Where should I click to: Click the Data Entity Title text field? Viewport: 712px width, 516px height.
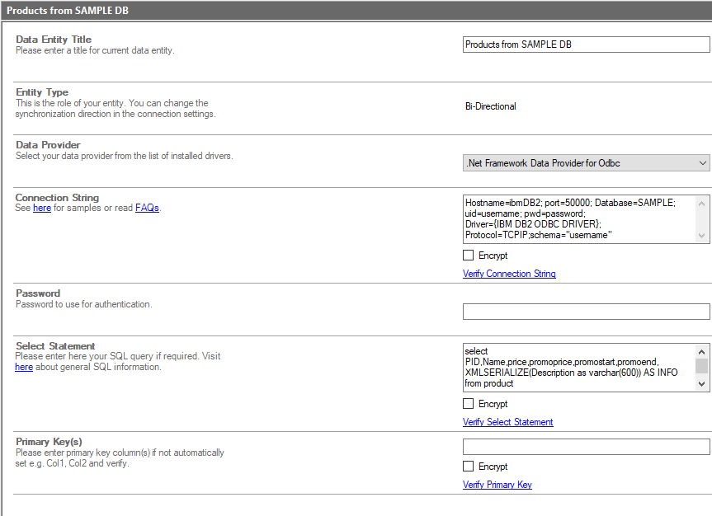(x=586, y=45)
